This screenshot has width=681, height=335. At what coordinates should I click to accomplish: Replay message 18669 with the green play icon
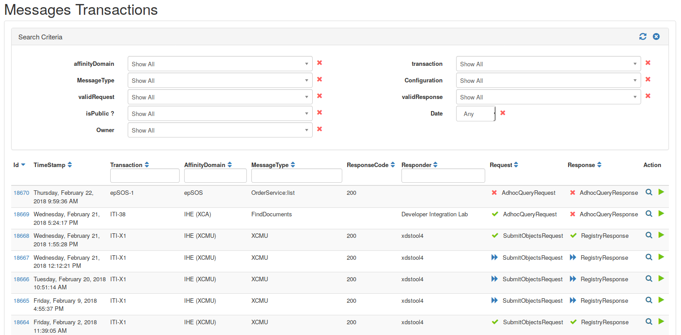pyautogui.click(x=661, y=214)
